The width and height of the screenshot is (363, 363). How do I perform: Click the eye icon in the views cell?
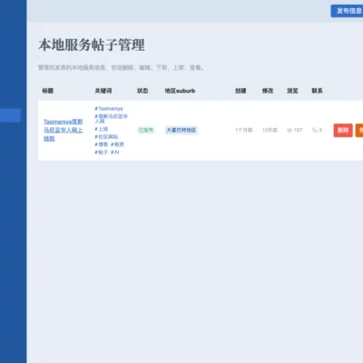coord(289,130)
